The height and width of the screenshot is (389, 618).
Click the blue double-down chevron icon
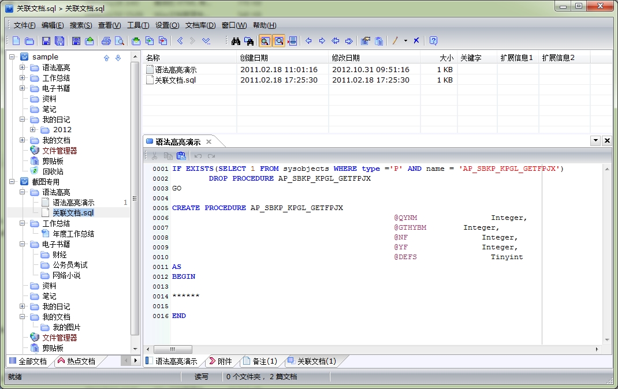(206, 40)
